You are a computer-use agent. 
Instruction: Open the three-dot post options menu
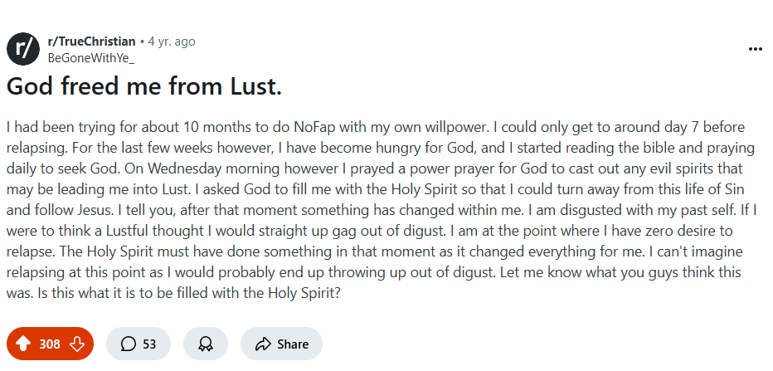click(x=756, y=49)
